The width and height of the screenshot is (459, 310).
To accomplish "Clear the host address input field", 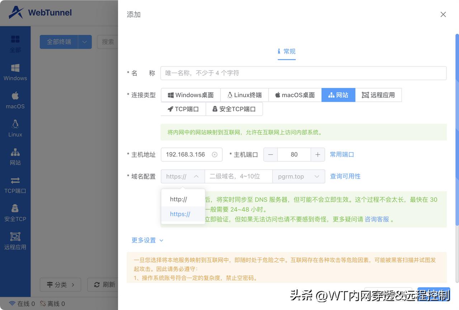I will pos(214,154).
